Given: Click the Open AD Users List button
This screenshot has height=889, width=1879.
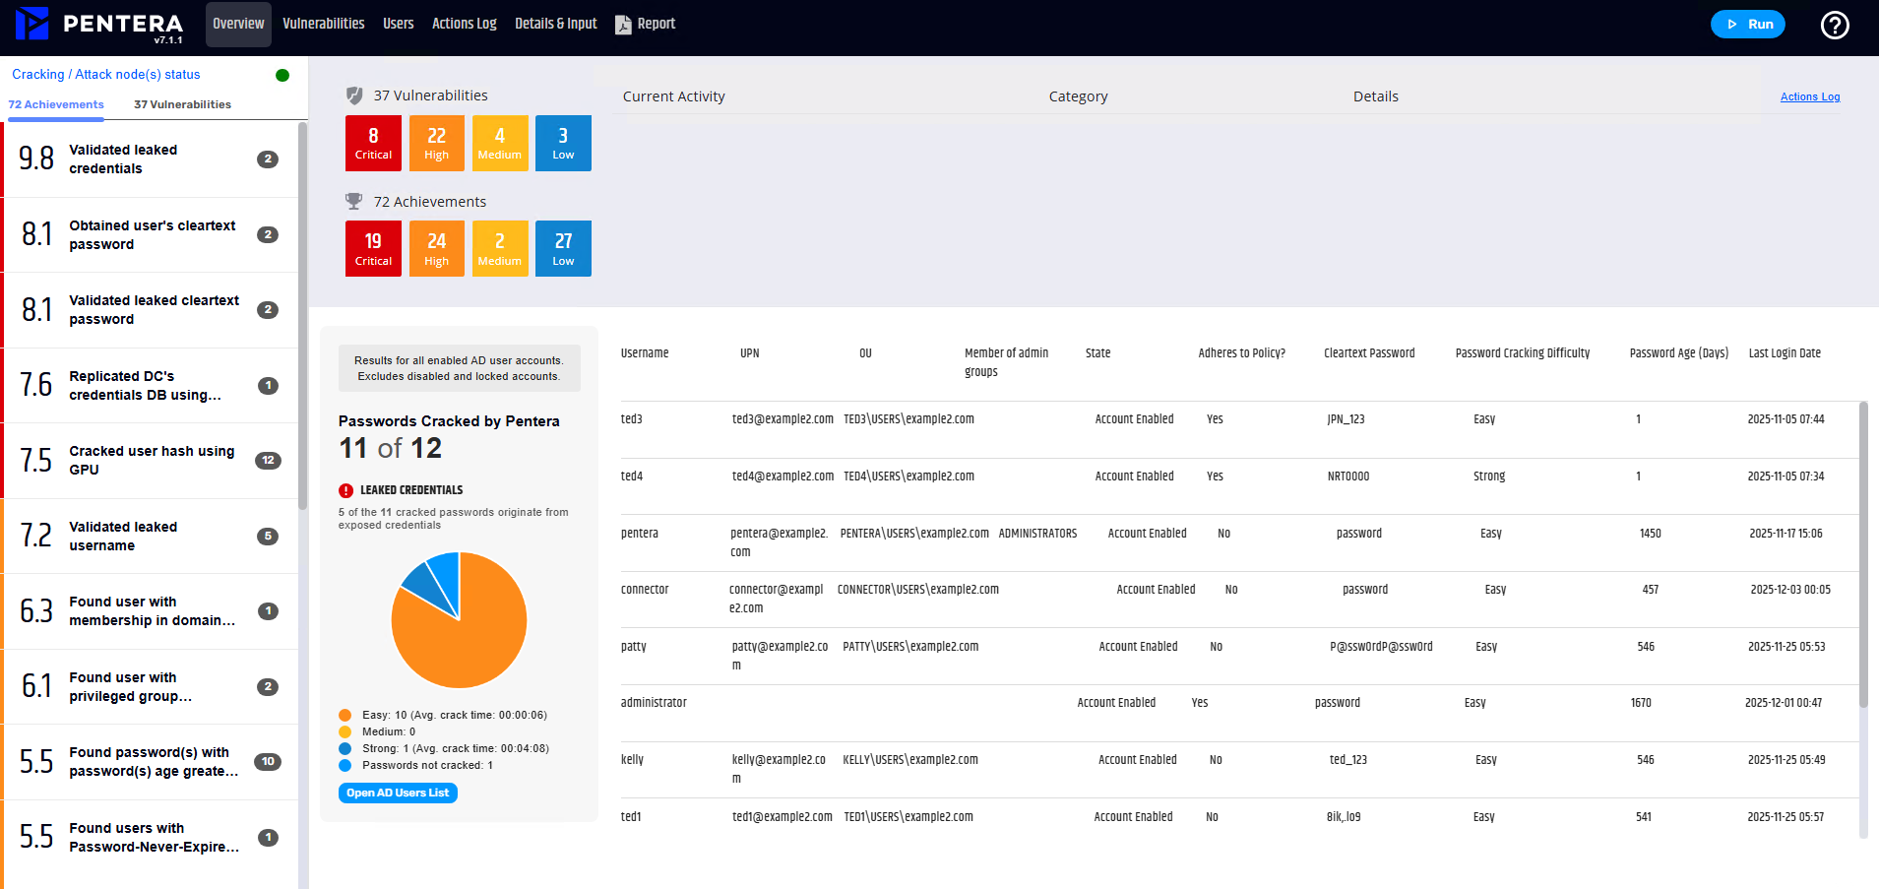Looking at the screenshot, I should [x=398, y=793].
